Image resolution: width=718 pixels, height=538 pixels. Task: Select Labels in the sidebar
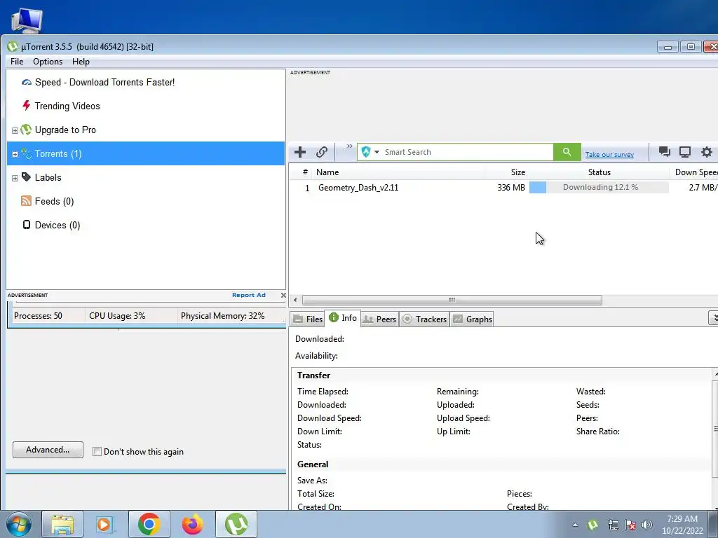48,177
